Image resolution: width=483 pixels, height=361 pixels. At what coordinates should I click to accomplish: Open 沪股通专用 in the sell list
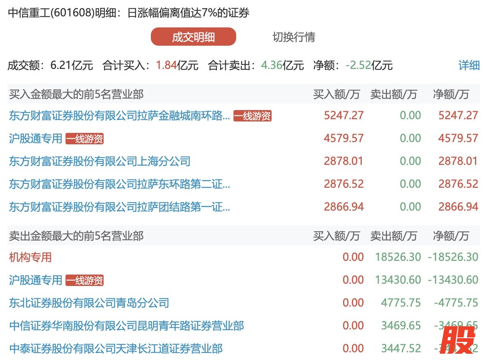coord(35,280)
